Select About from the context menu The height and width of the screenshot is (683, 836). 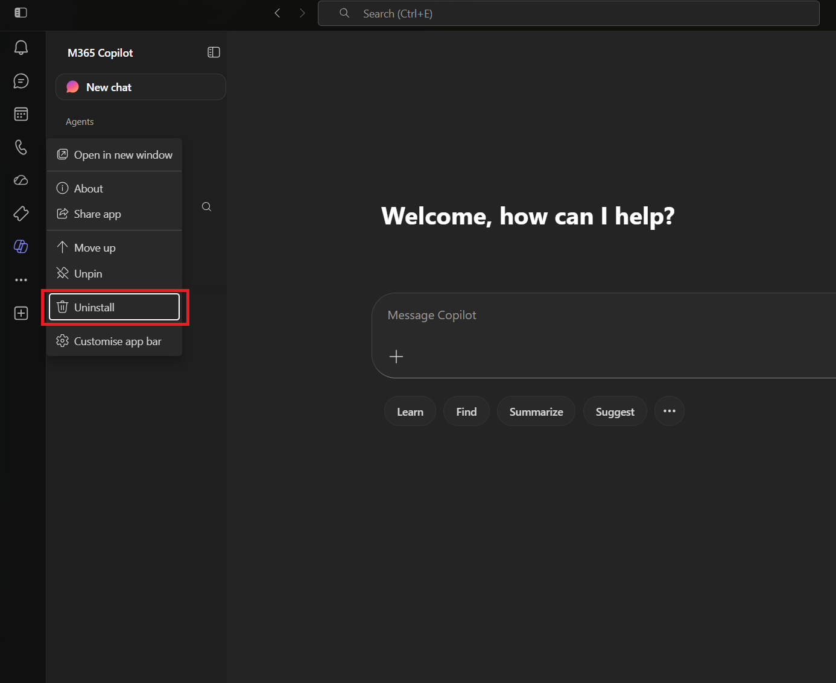click(114, 189)
